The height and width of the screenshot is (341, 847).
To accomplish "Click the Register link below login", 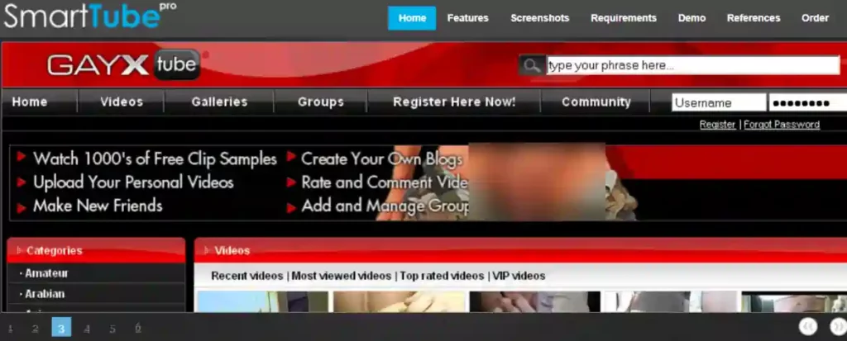I will point(717,125).
